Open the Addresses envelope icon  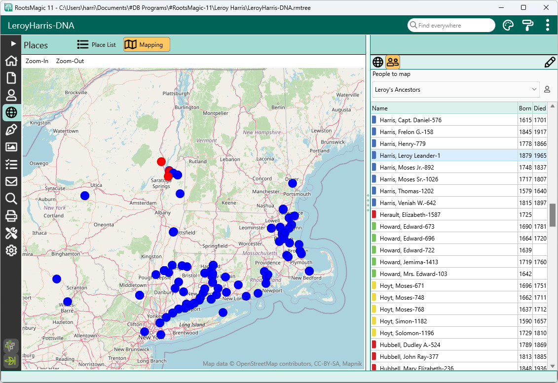(x=11, y=181)
